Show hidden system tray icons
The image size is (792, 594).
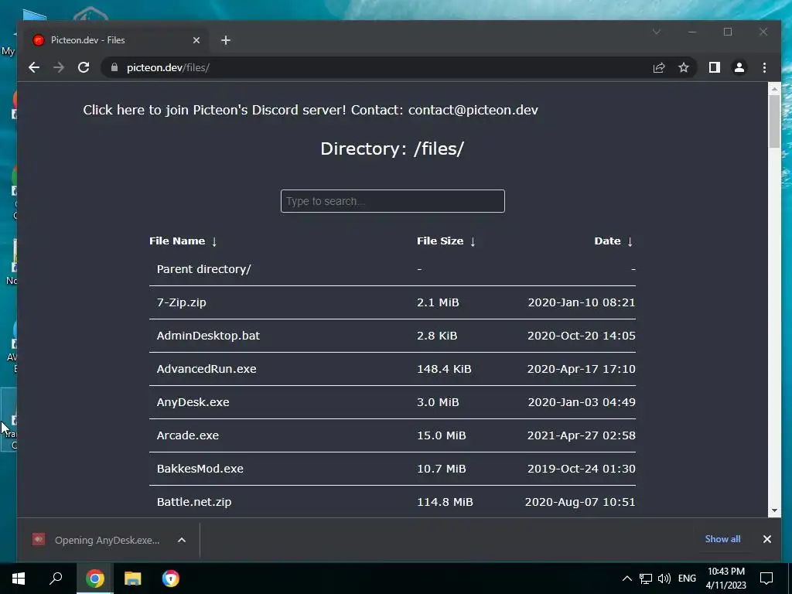[626, 579]
